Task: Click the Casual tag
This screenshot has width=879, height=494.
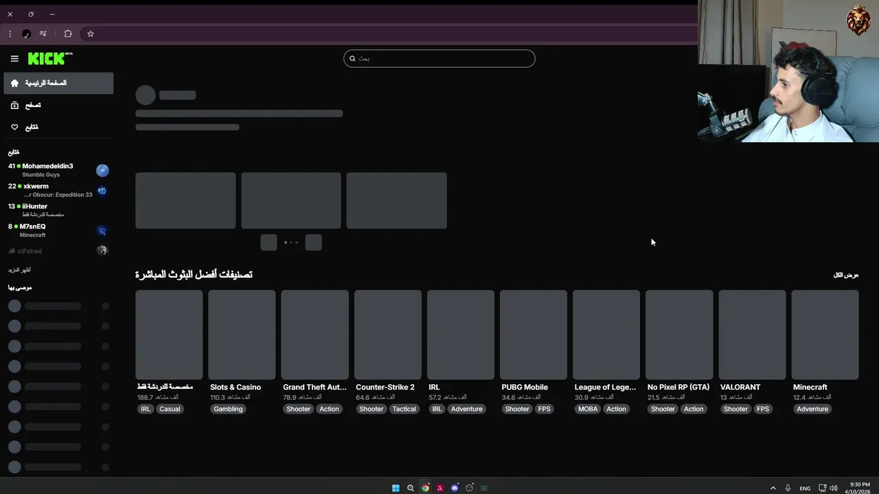Action: tap(170, 409)
